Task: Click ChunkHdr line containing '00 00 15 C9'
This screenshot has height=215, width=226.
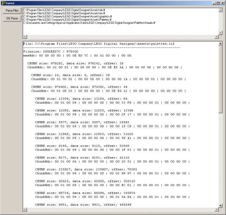Action: click(x=112, y=126)
